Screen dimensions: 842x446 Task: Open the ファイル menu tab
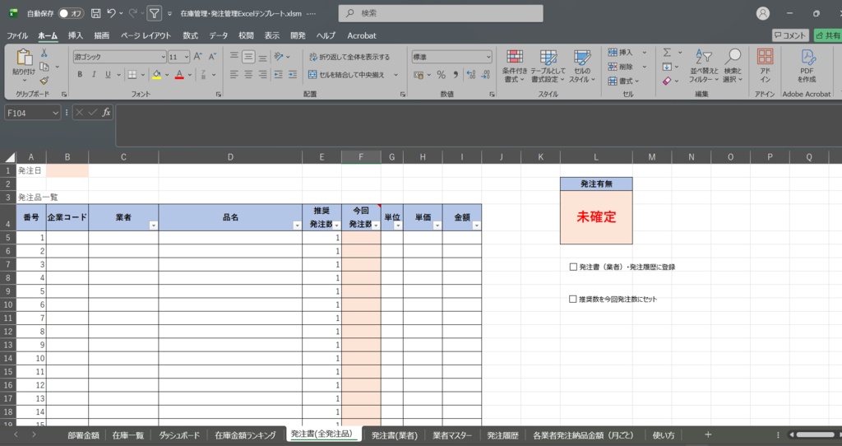click(x=17, y=35)
